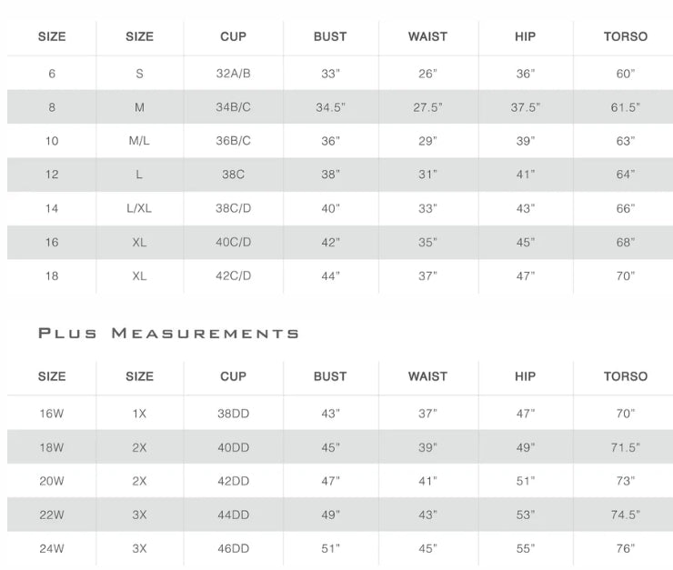Click the 61.5" torso value

point(626,107)
